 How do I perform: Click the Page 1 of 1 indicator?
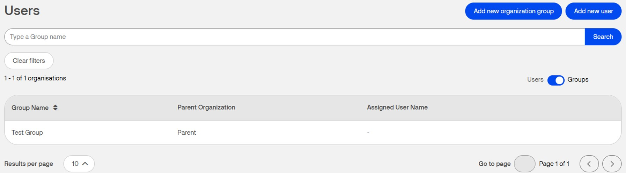tap(554, 164)
